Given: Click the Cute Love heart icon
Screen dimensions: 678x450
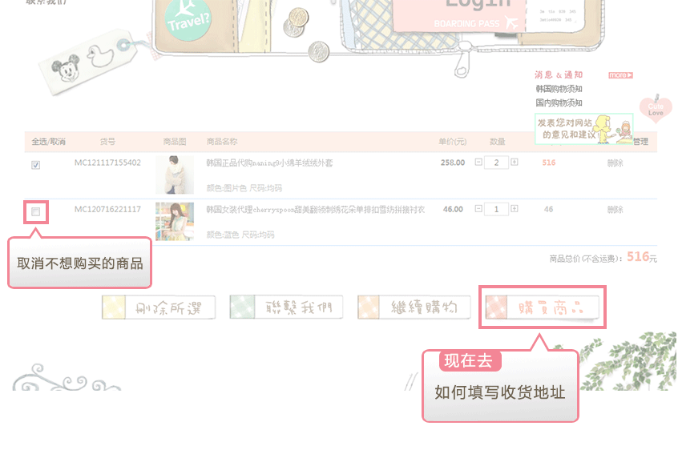Looking at the screenshot, I should tap(656, 109).
